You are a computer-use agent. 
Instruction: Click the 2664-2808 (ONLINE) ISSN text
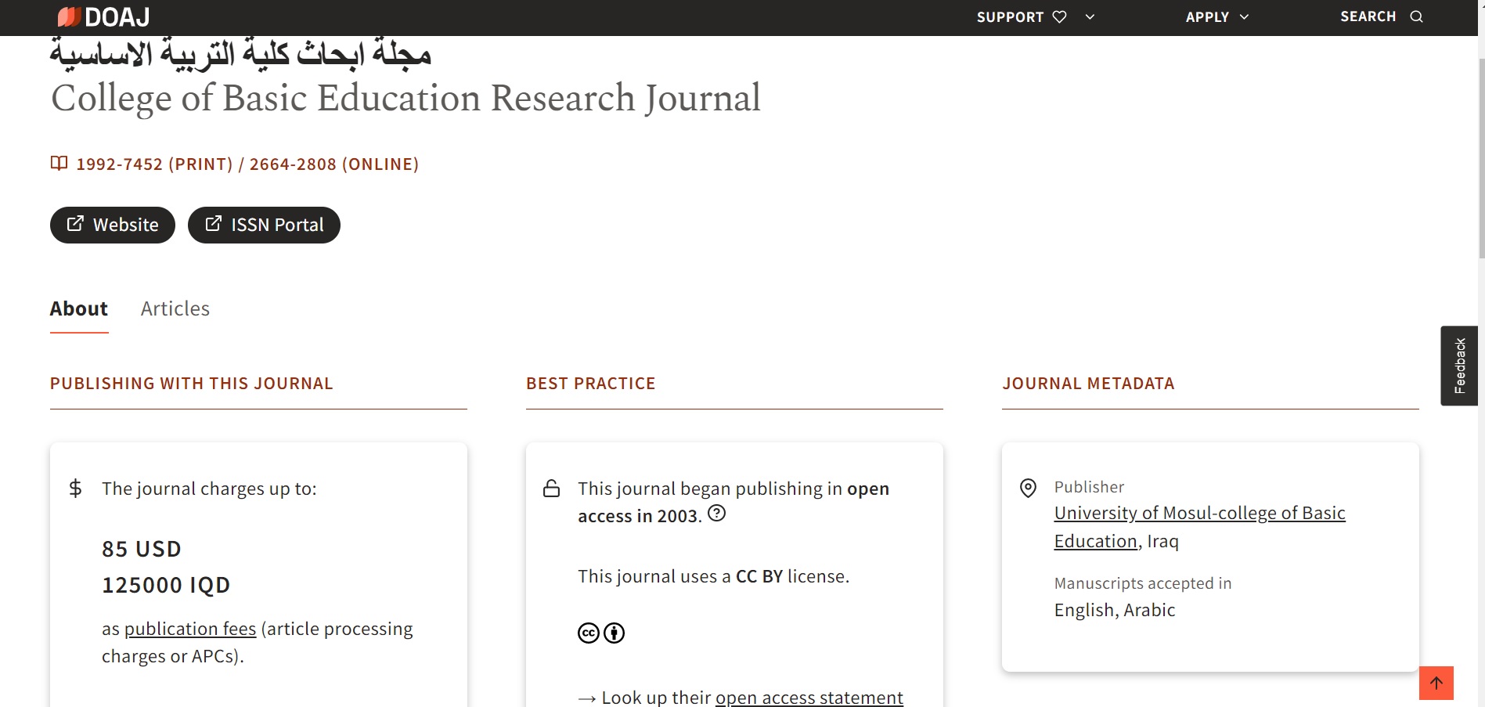[x=334, y=164]
